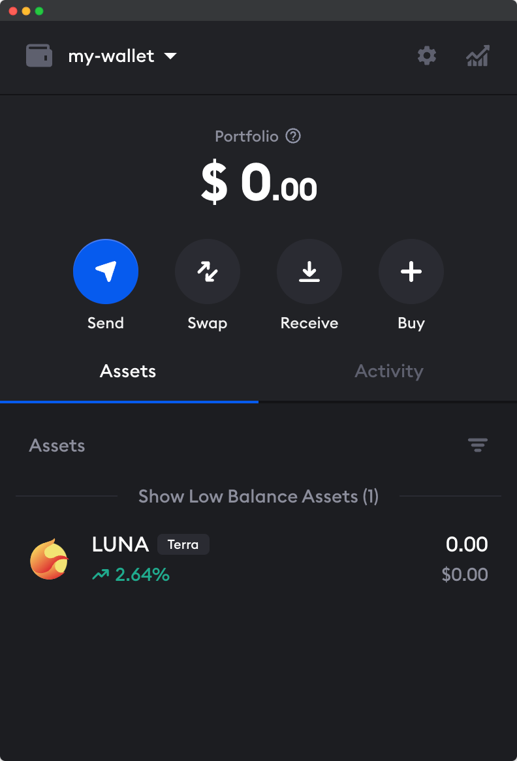
Task: Open settings via the gear icon
Action: point(427,56)
